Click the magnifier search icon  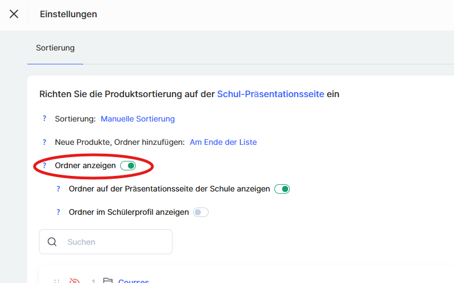coord(52,242)
